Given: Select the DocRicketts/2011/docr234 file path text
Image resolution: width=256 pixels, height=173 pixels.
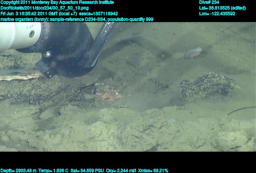Looking at the screenshot, I should point(44,8).
